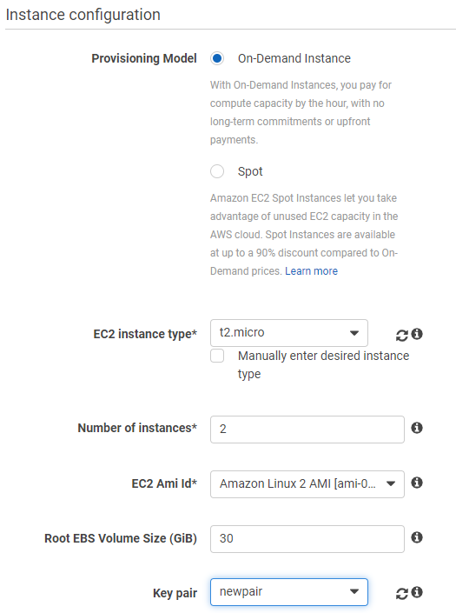Focus the Root EBS Volume Size field

pyautogui.click(x=307, y=539)
